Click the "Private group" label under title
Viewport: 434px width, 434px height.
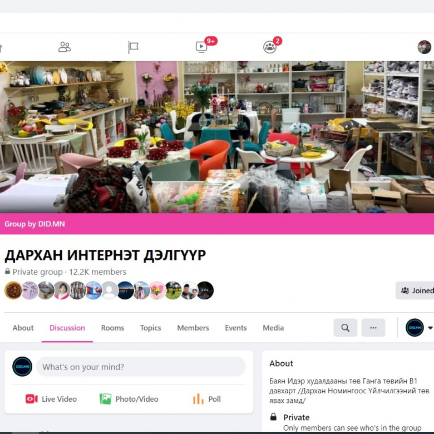(38, 272)
